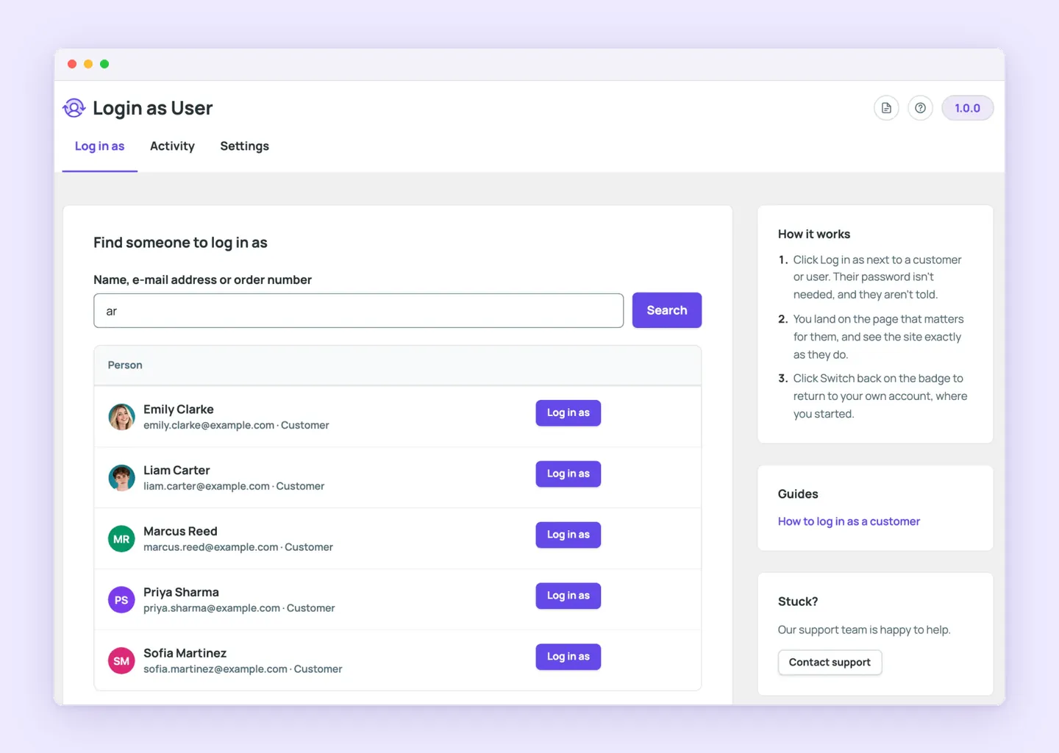This screenshot has height=753, width=1059.
Task: Click the name or e-mail search field
Action: (x=358, y=310)
